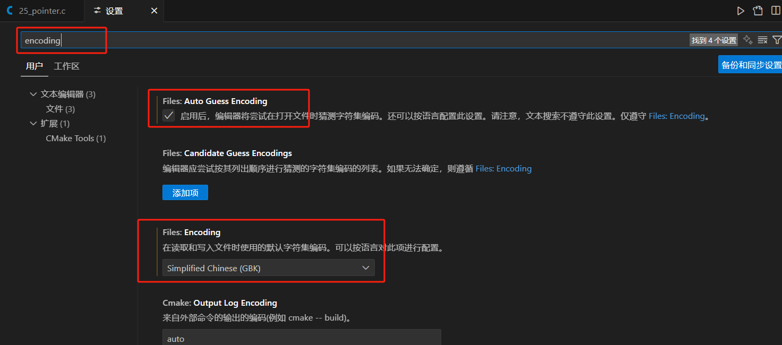
Task: Select CMake Tools (1) in the settings tree
Action: [75, 138]
